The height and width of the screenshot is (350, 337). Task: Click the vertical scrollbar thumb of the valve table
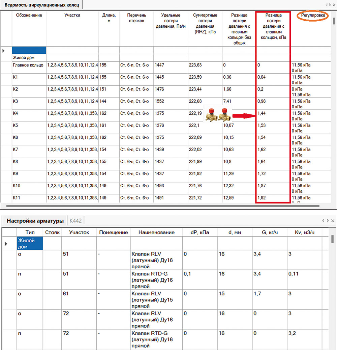point(333,239)
